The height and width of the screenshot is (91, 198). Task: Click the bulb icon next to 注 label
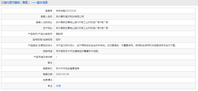tap(49, 86)
